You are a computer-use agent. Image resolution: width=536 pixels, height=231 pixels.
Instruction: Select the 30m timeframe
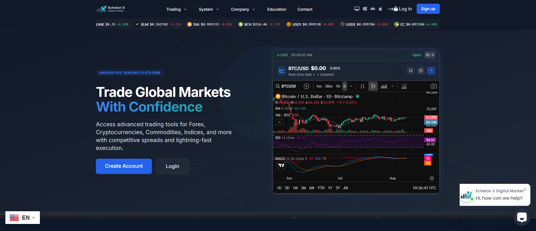(329, 86)
